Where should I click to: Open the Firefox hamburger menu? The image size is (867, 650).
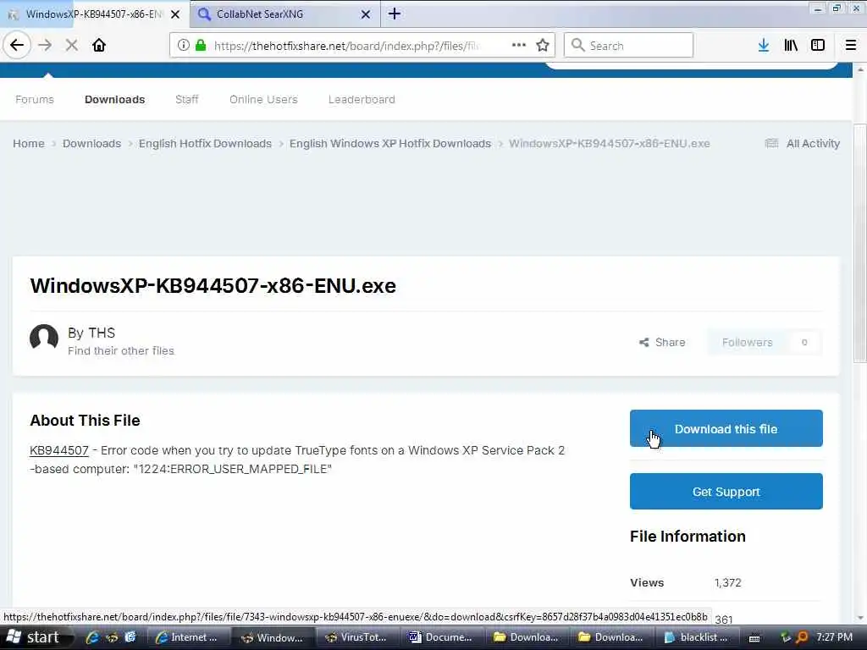click(x=850, y=46)
